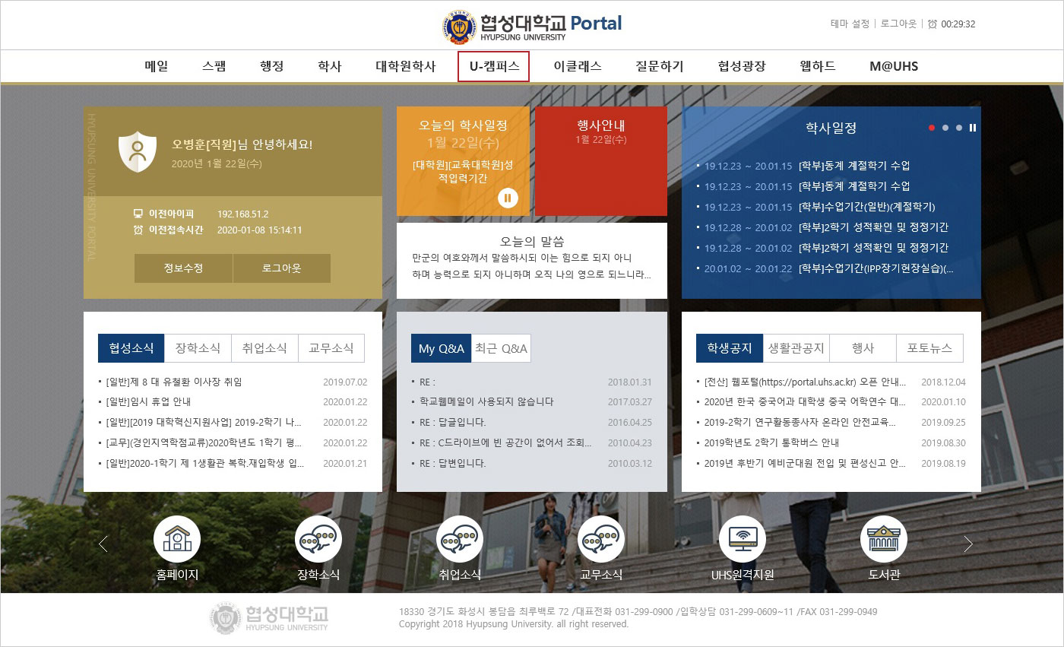Open the 취업소식 speech bubble icon

coord(460,539)
